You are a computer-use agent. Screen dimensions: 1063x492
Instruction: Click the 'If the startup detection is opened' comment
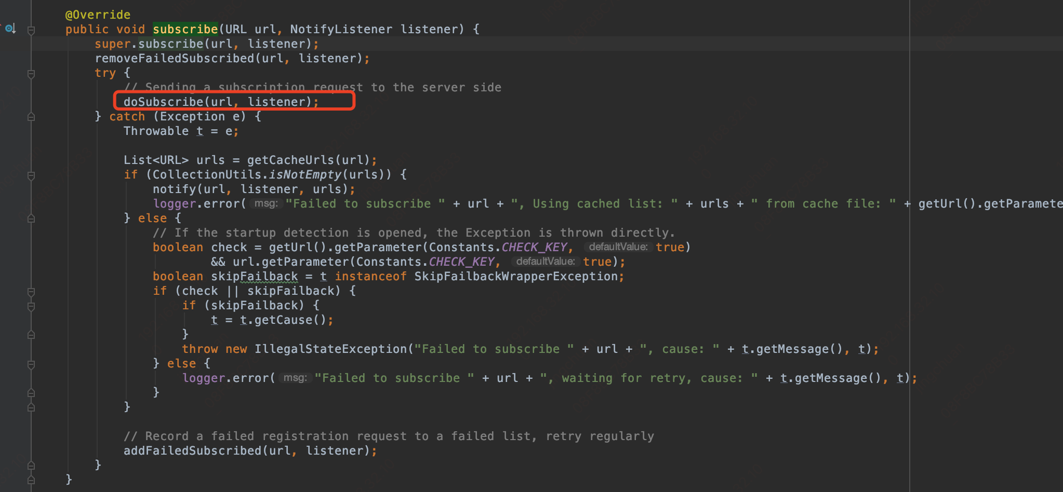click(x=414, y=233)
